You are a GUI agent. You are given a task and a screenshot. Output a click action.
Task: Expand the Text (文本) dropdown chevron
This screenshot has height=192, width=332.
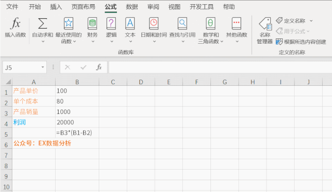click(130, 42)
